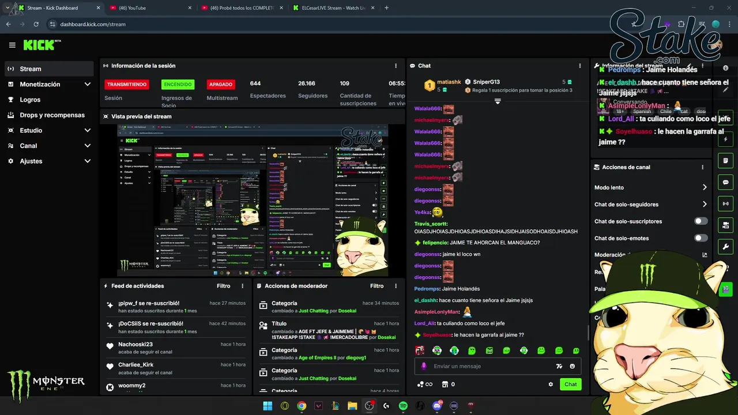Click the Vista previa del stream preview image
The image size is (738, 415).
pyautogui.click(x=253, y=200)
